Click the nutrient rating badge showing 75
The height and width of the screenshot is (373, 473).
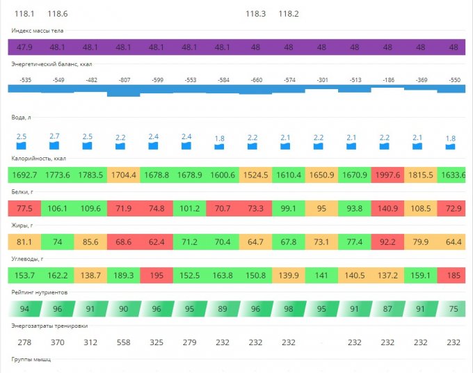454,308
